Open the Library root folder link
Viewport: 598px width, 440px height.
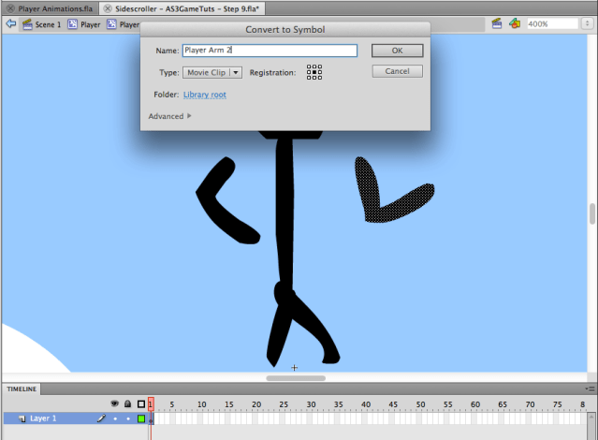(205, 95)
